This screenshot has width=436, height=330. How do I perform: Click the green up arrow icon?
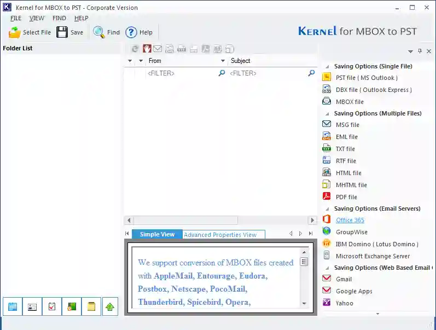(x=110, y=306)
